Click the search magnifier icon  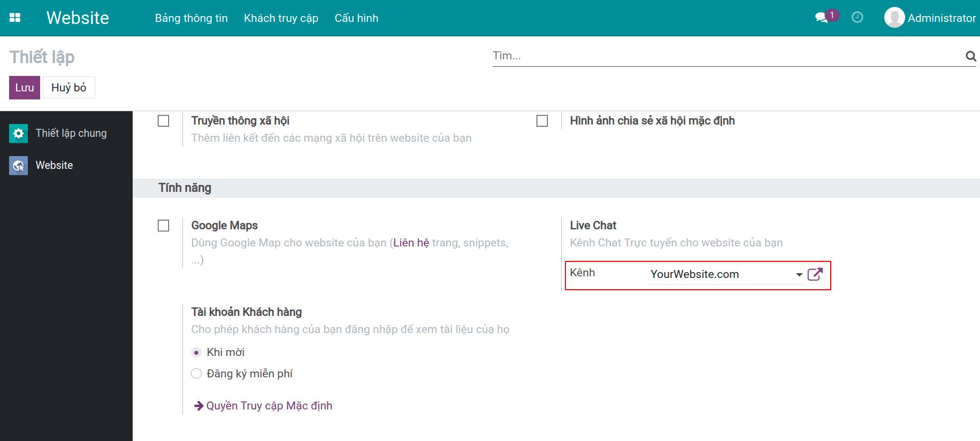[x=970, y=56]
